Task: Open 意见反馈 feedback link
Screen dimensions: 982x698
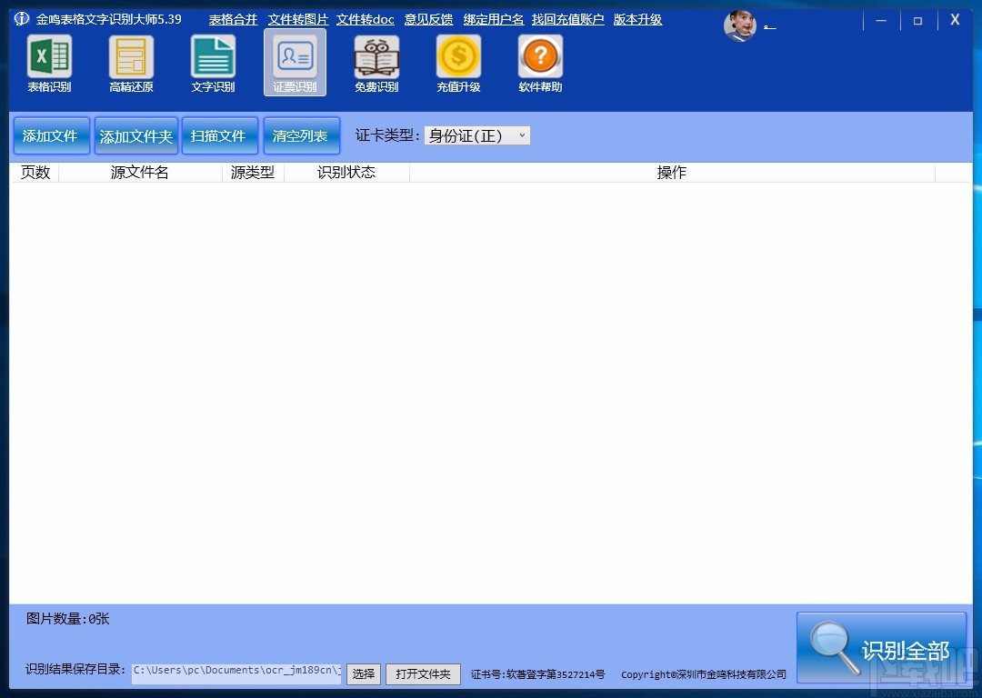Action: [428, 18]
